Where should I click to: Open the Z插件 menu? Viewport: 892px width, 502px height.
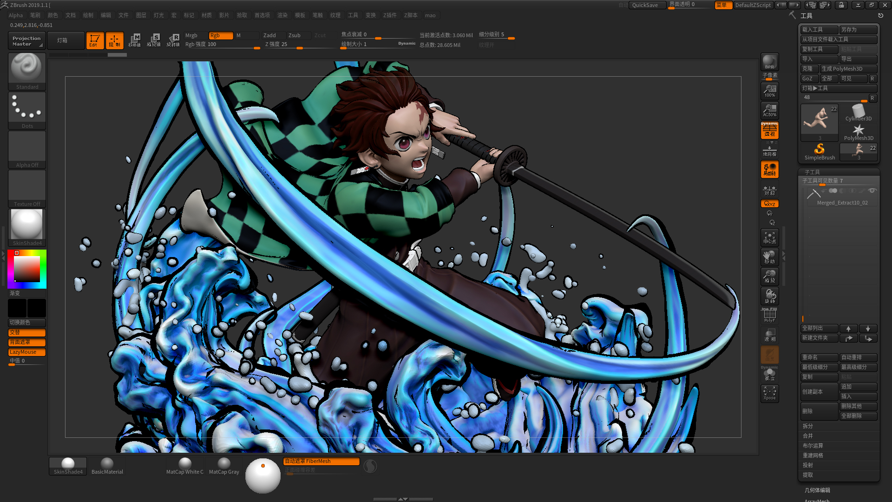coord(390,15)
